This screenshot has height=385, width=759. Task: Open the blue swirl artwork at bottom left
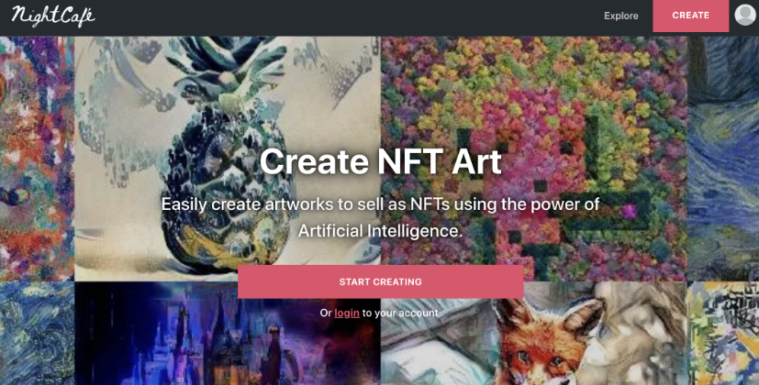(37, 334)
